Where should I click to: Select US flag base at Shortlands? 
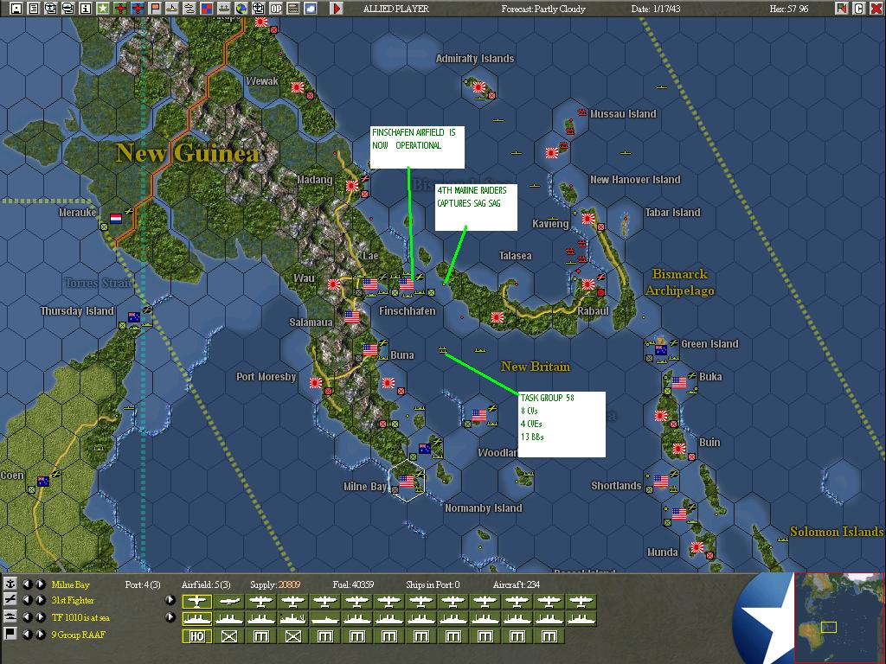point(660,481)
